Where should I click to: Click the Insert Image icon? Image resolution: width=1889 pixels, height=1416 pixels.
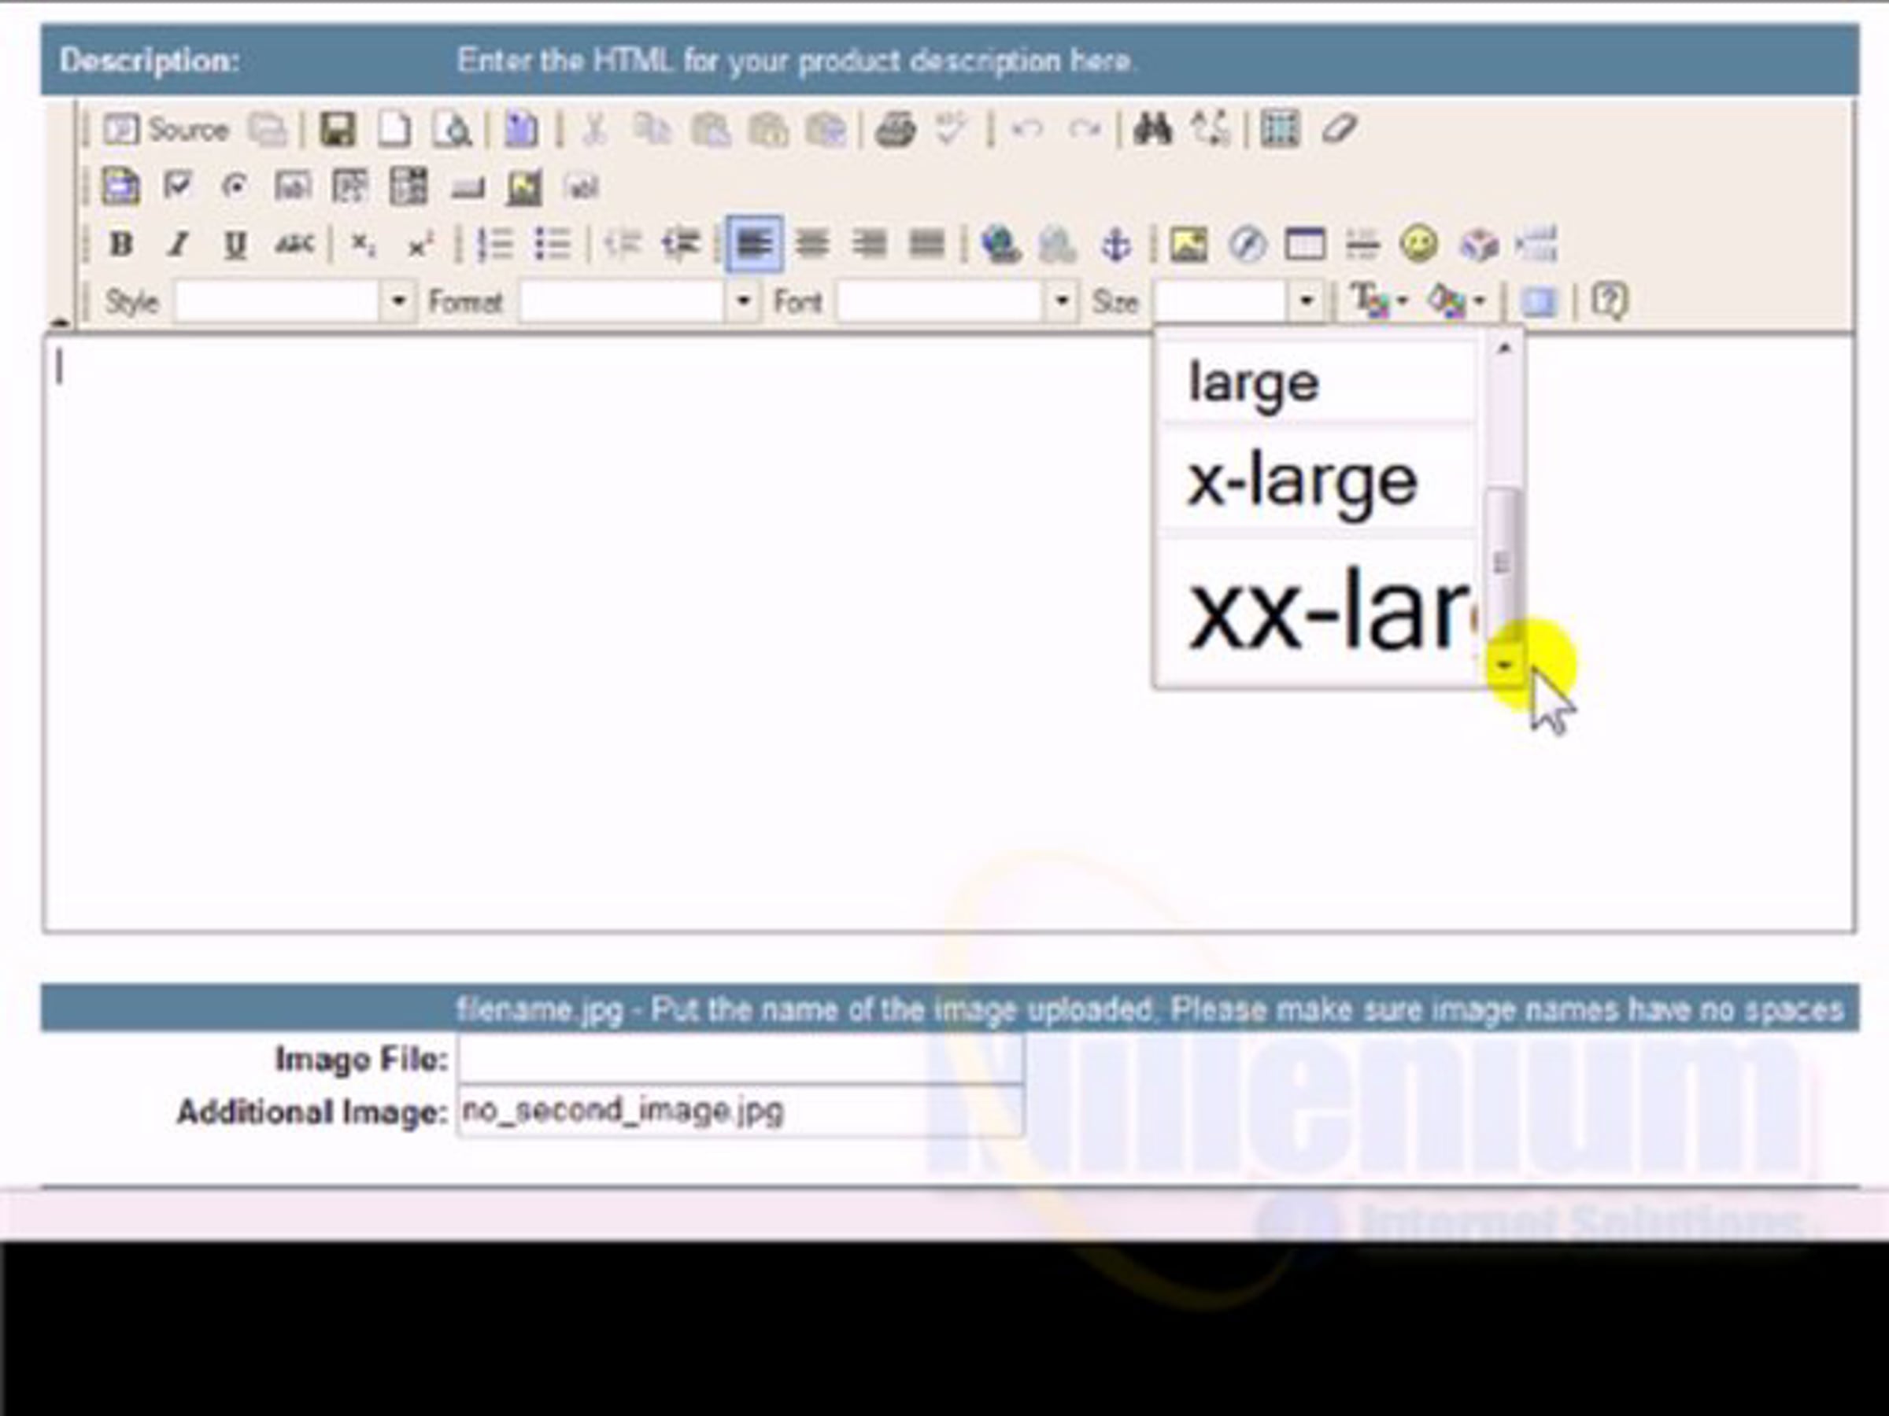(1188, 245)
